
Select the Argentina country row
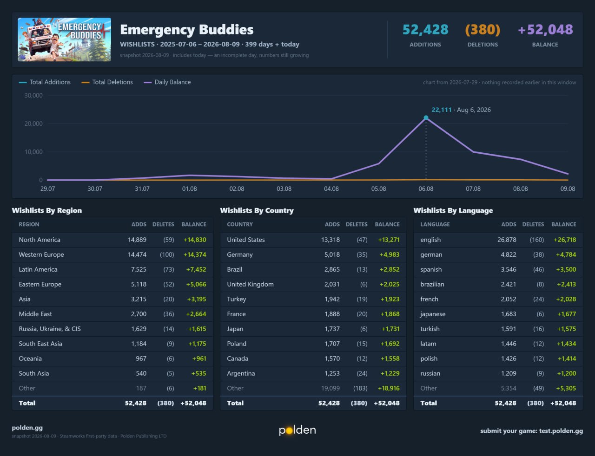[313, 373]
